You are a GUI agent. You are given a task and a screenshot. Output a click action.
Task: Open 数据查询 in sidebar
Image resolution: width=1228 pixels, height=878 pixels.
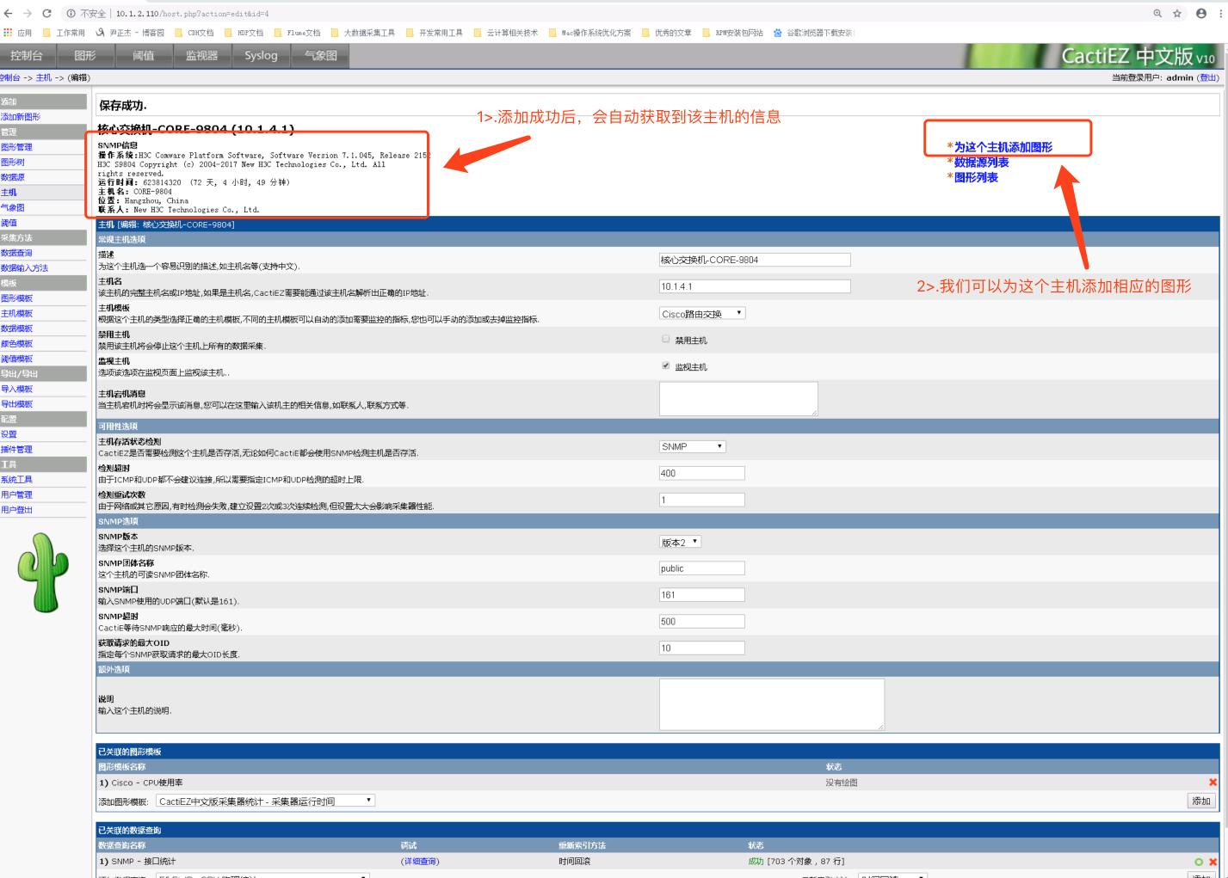[16, 253]
